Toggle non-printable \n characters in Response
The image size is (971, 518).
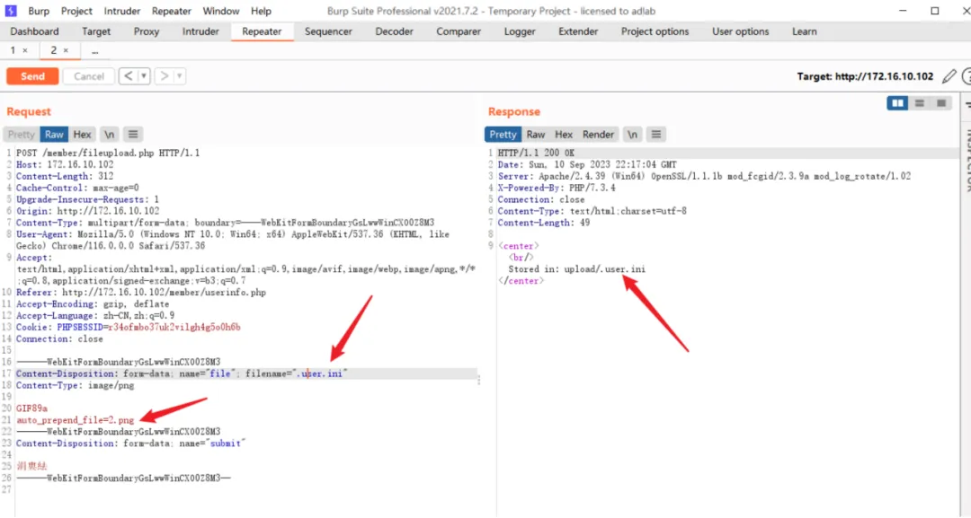(632, 134)
